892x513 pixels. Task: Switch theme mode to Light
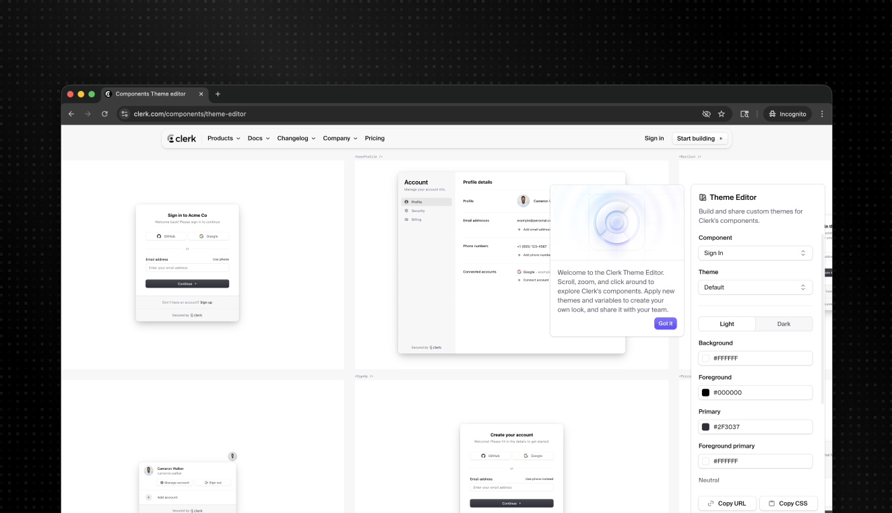(727, 324)
